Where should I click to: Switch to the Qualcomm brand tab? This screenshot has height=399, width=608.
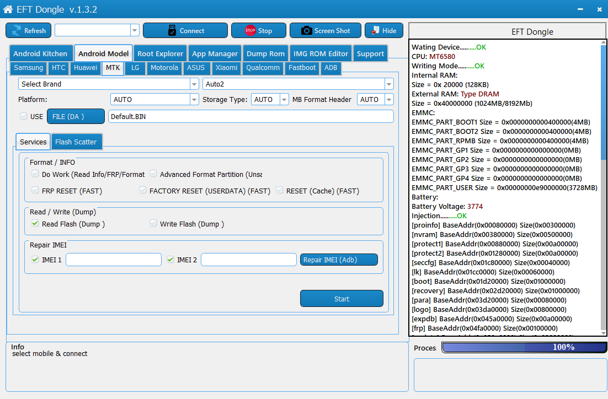click(x=263, y=68)
